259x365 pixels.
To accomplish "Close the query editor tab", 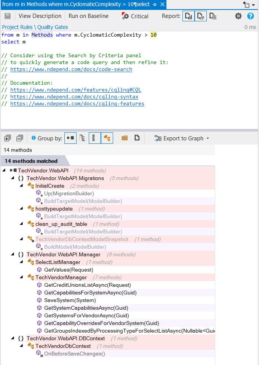I will point(163,5).
